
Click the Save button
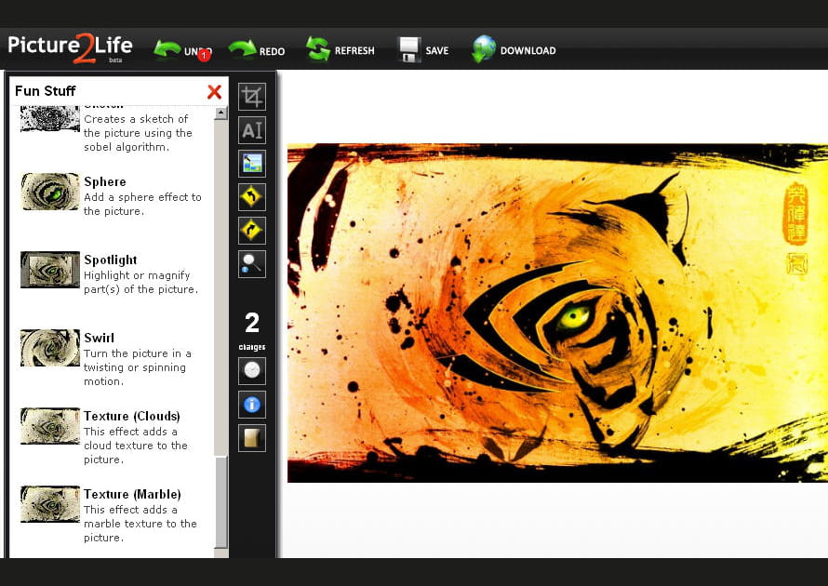[x=423, y=50]
